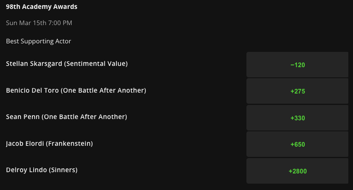Choose the +650 odds for Jacob Elordi
The height and width of the screenshot is (190, 353).
pyautogui.click(x=297, y=144)
